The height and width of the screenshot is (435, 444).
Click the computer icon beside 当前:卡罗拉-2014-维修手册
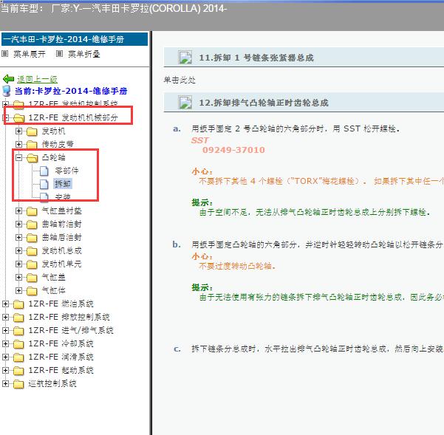point(6,91)
